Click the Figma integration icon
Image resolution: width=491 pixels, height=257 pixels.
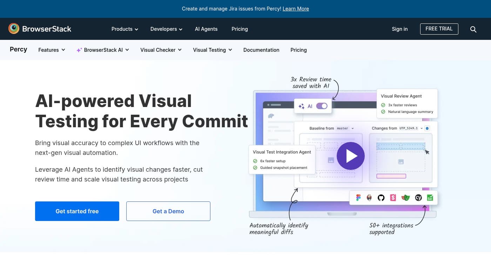point(358,198)
